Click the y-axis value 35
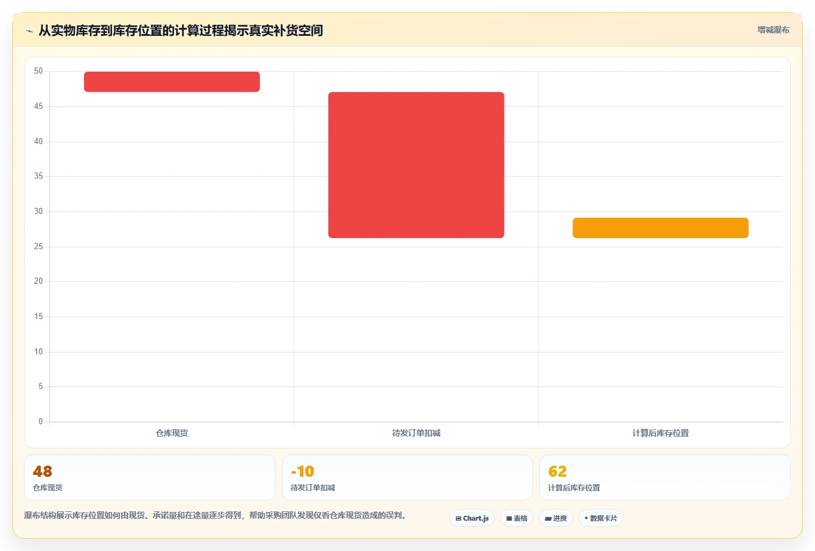Viewport: 815px width, 551px height. (38, 176)
